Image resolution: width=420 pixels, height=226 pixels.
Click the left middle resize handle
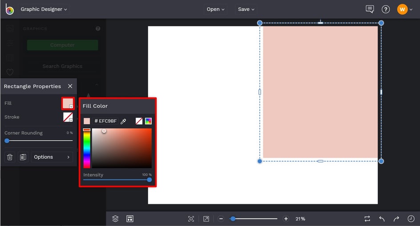coord(259,92)
